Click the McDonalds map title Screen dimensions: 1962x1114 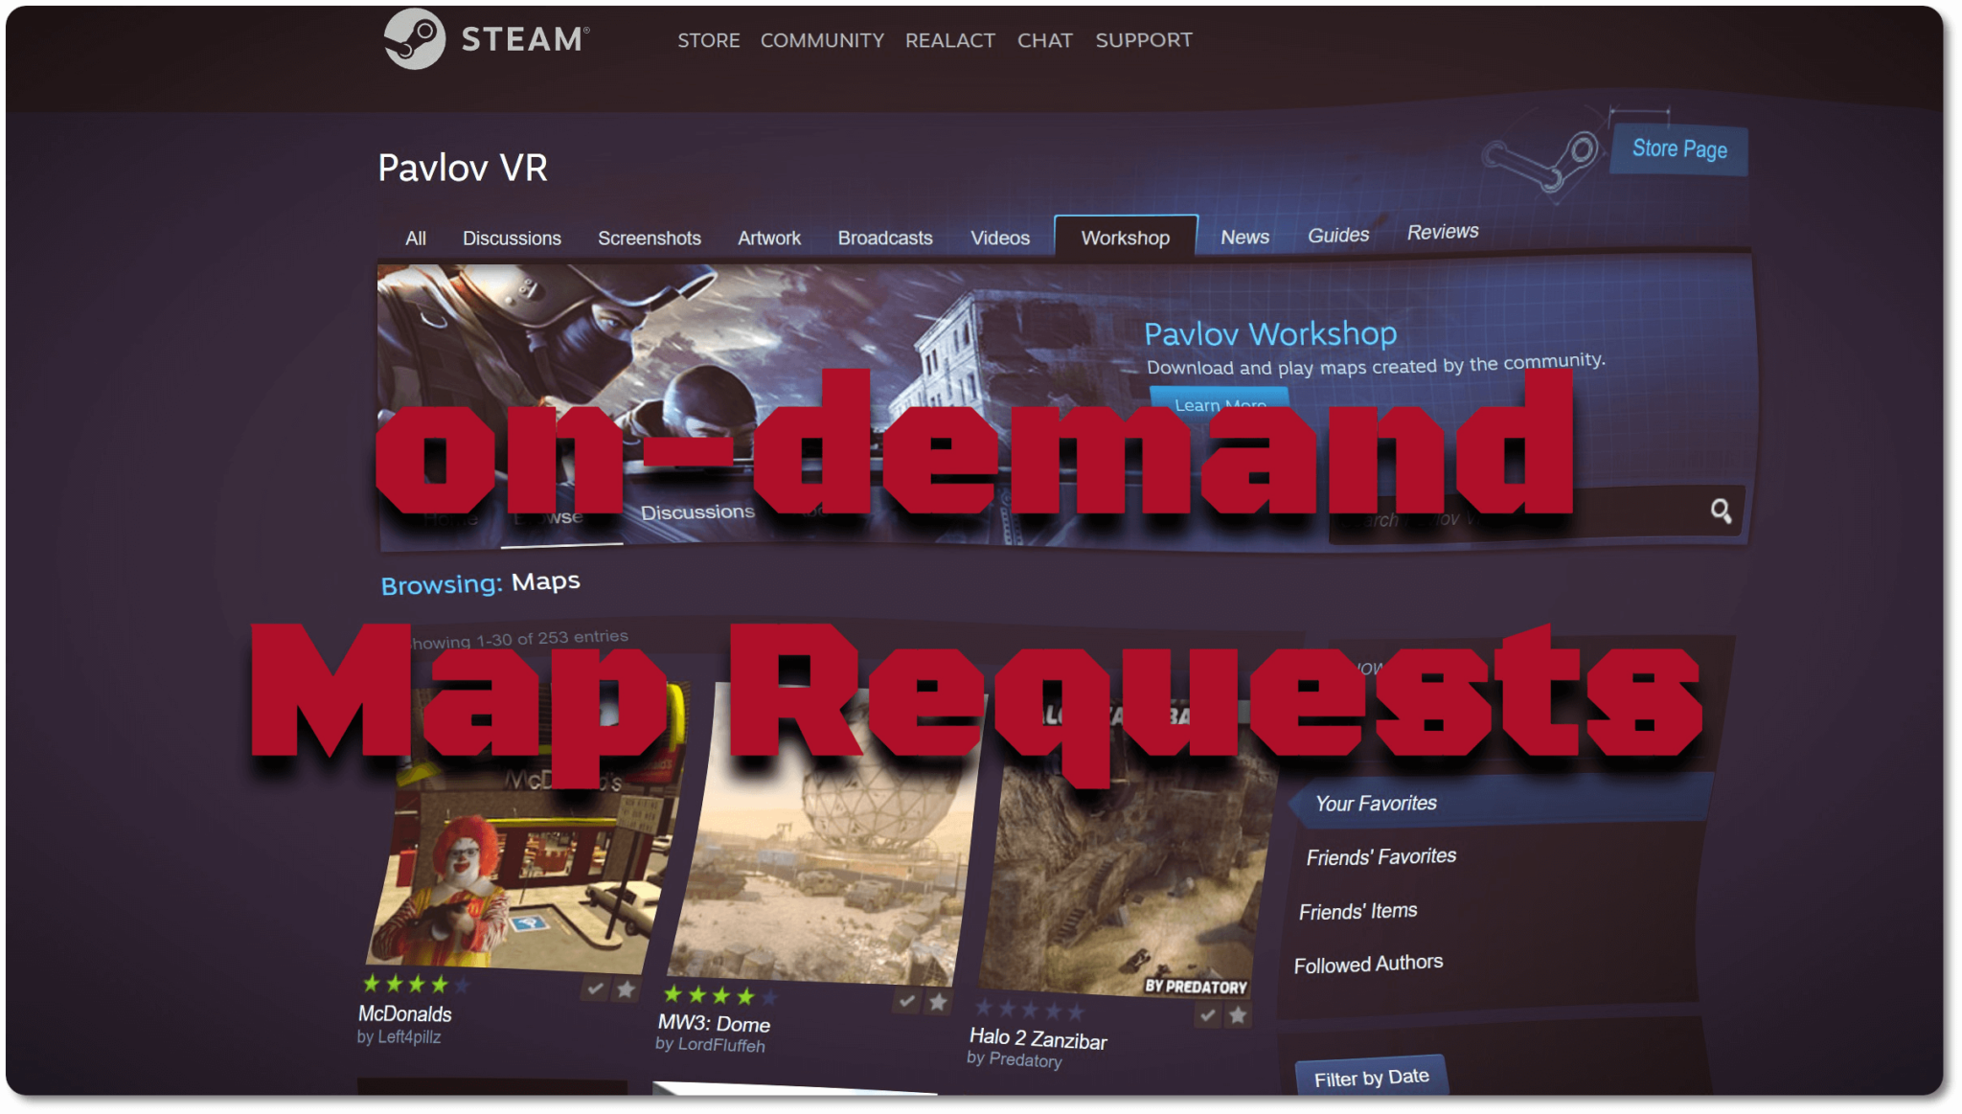click(404, 1013)
